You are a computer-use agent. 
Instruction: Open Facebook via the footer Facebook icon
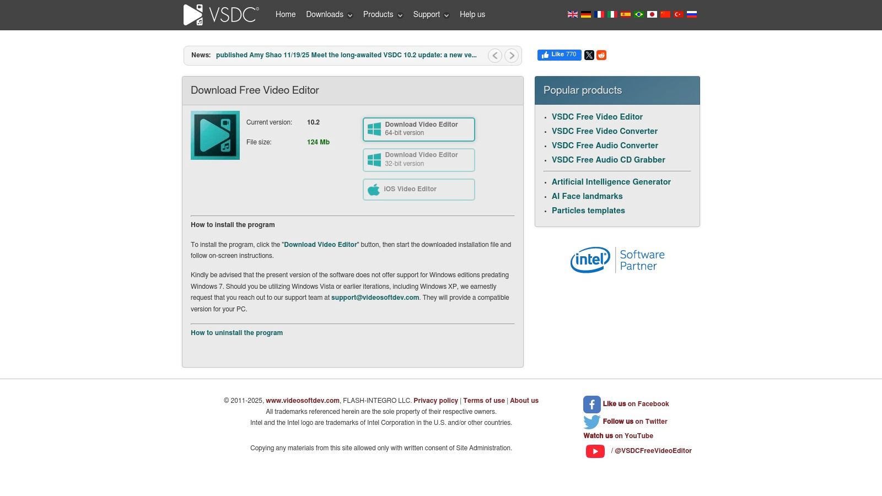click(591, 404)
